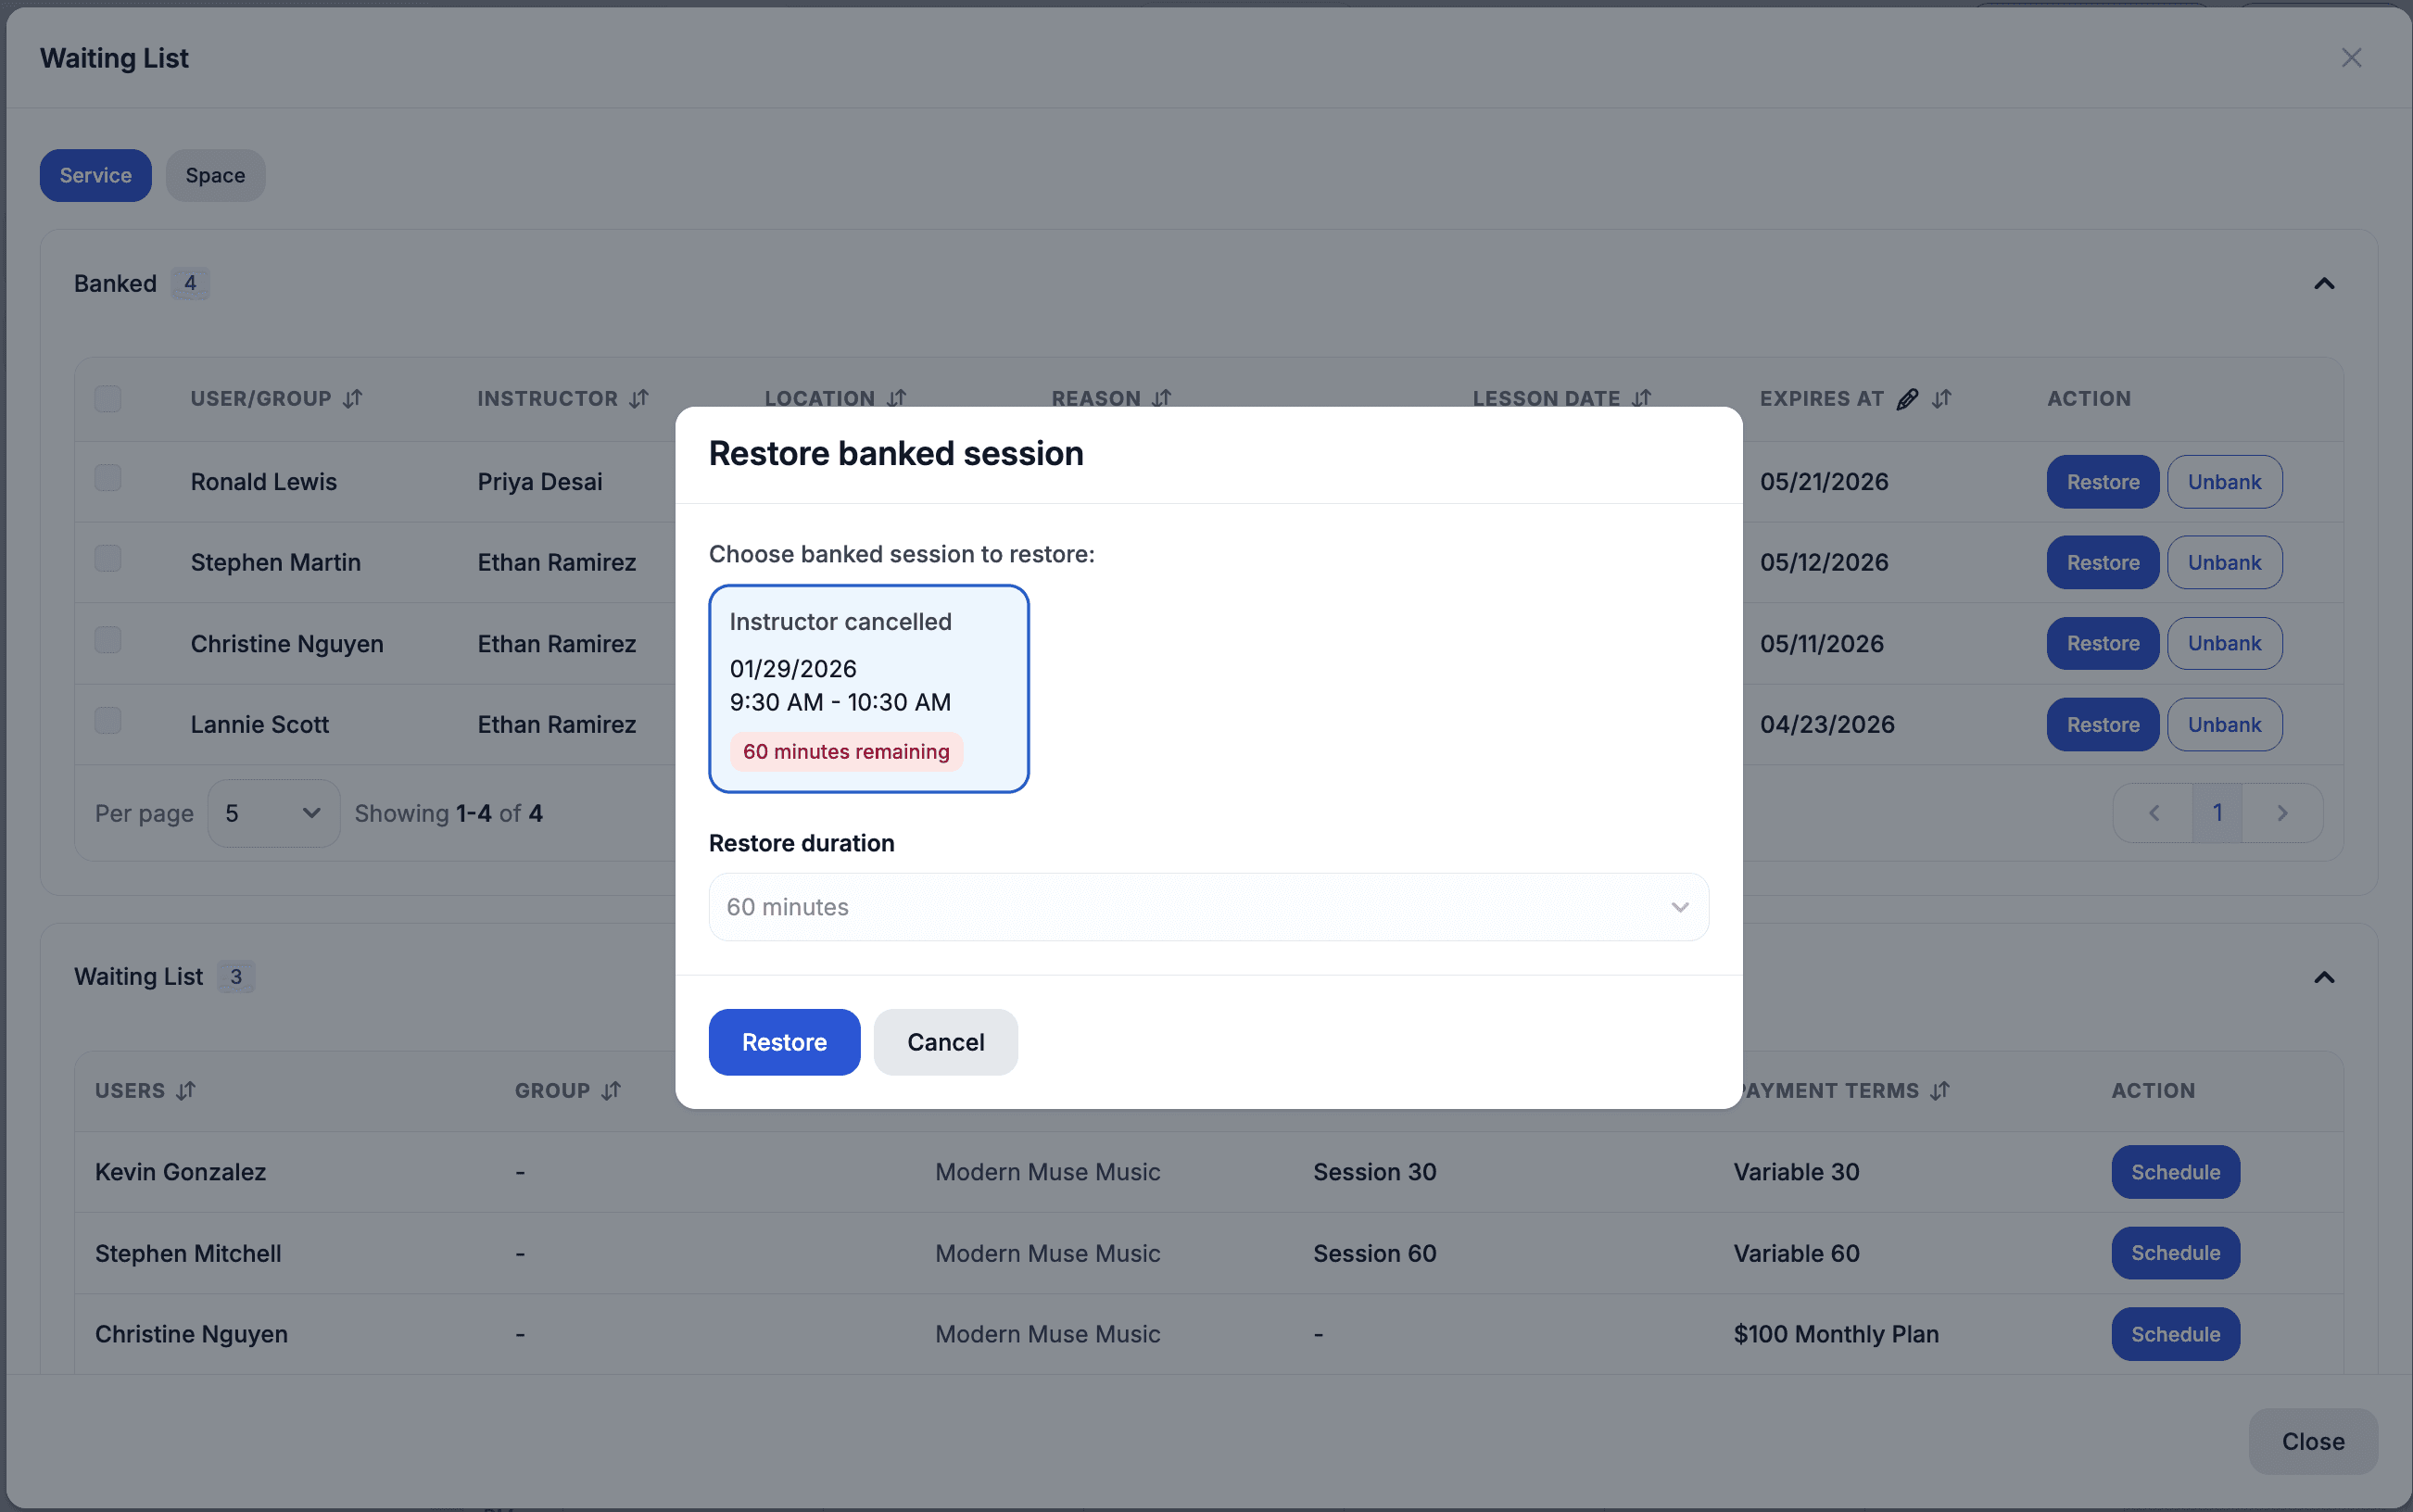Go to next page arrow in Banked table
The width and height of the screenshot is (2413, 1512).
tap(2282, 813)
